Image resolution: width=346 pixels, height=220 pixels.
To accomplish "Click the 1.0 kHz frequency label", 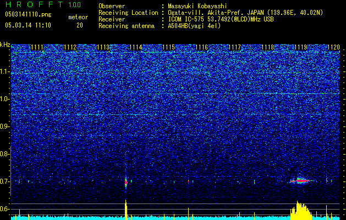I will (x=5, y=99).
